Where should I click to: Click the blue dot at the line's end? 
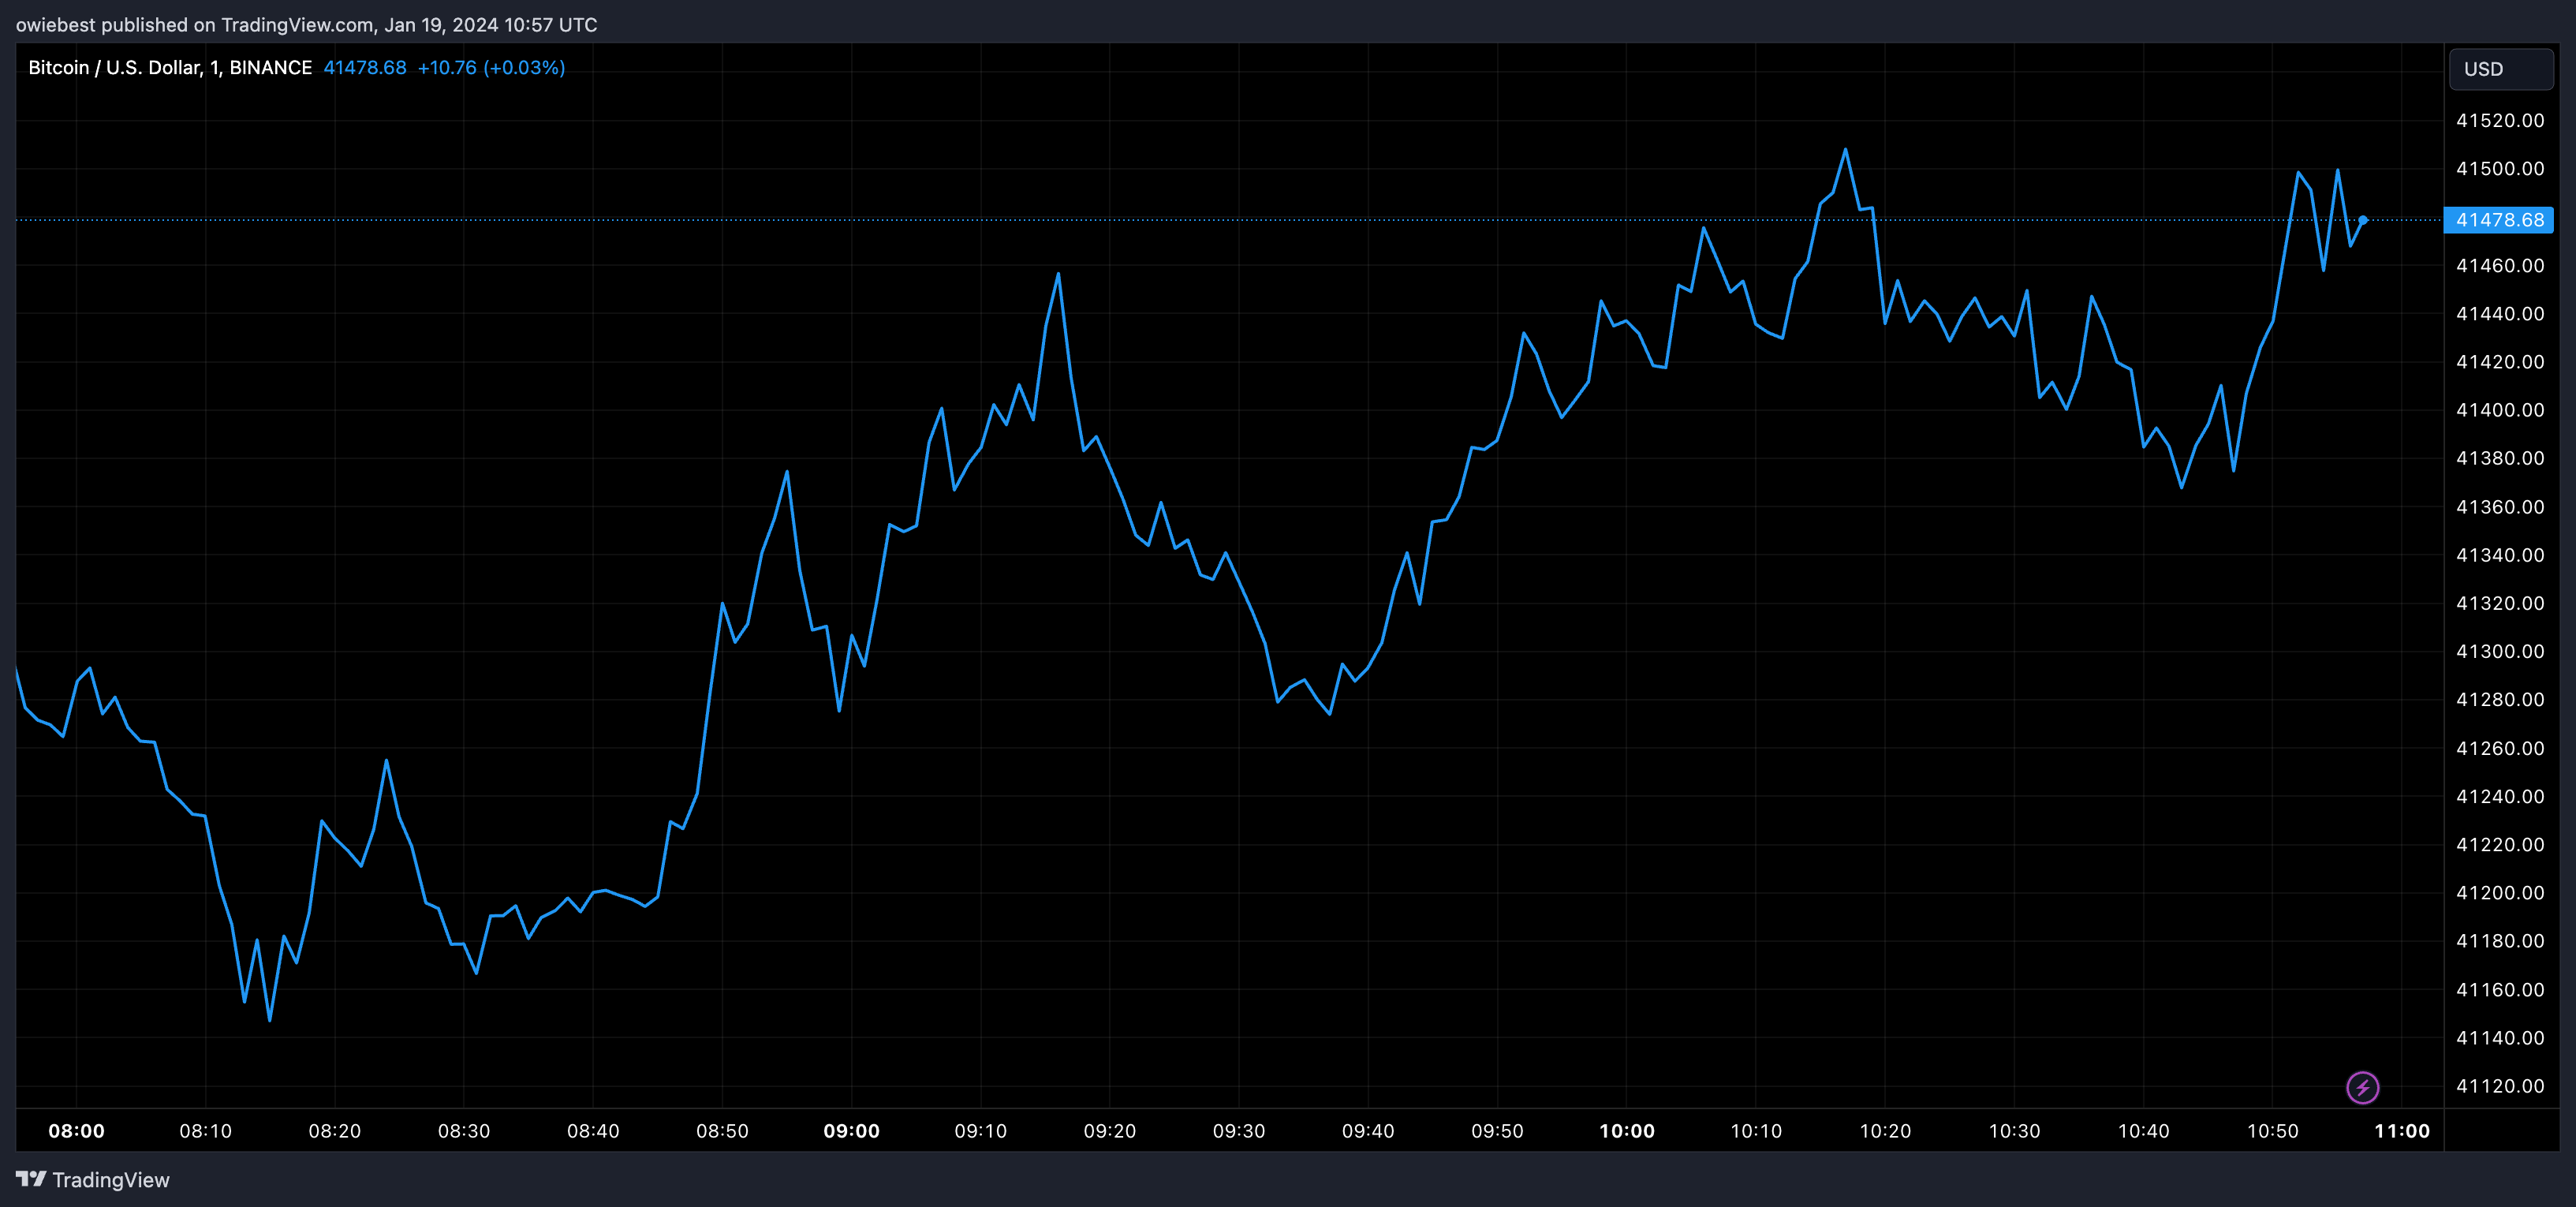(x=2363, y=220)
